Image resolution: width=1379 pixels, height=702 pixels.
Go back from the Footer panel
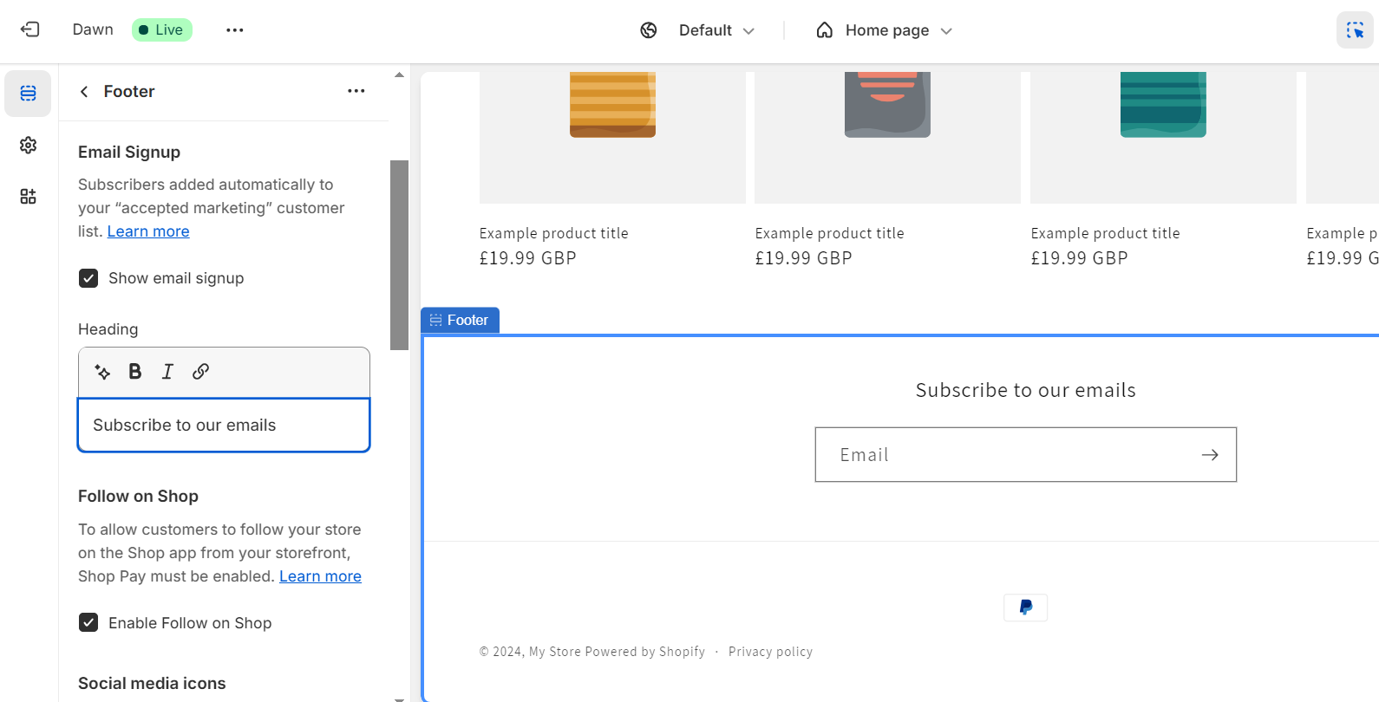click(x=84, y=92)
